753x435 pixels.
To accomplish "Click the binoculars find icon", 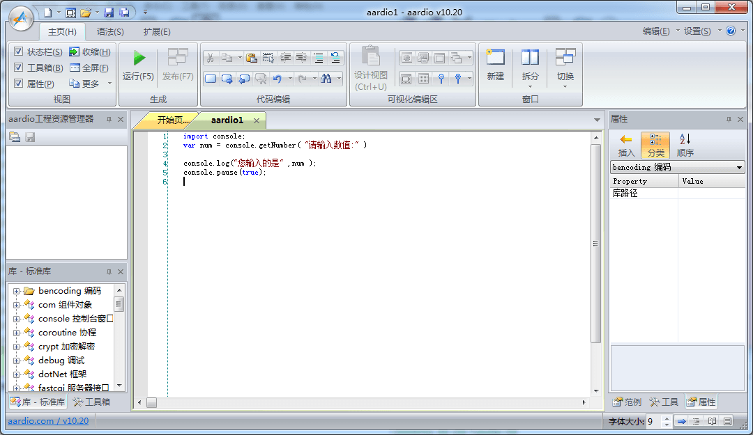I will [x=326, y=79].
